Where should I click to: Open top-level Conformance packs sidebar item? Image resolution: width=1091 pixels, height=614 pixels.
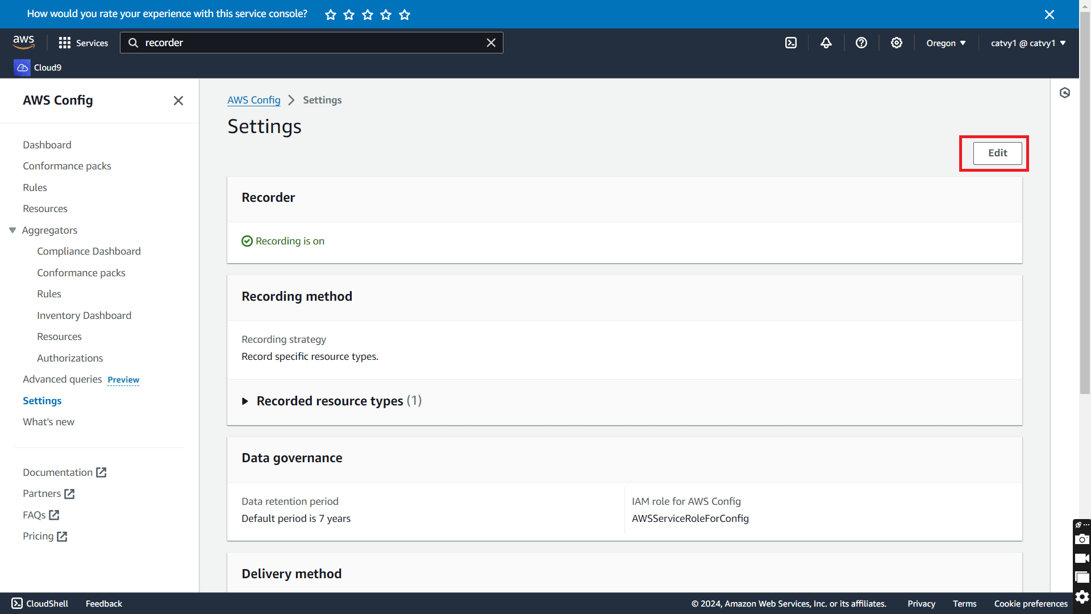point(67,166)
